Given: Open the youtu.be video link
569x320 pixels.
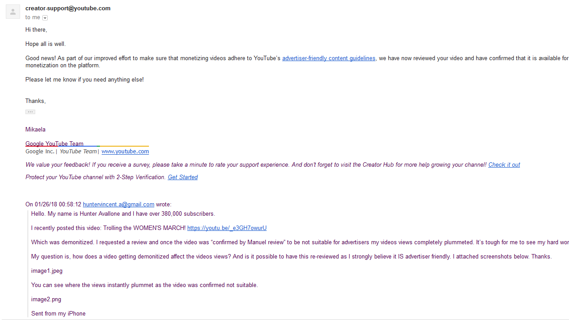Looking at the screenshot, I should (x=227, y=228).
